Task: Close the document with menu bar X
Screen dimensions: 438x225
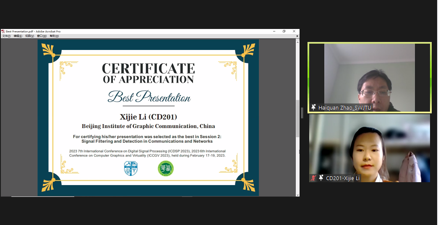Action: [297, 36]
